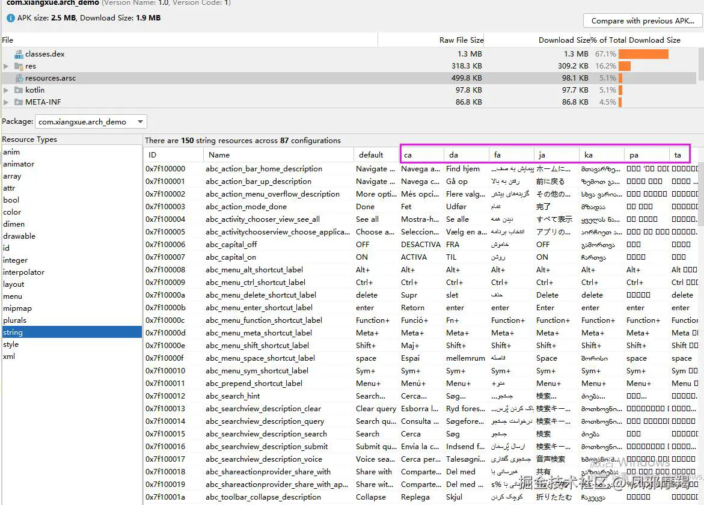Click Compare with previous APK button
The image size is (704, 505).
coord(643,20)
